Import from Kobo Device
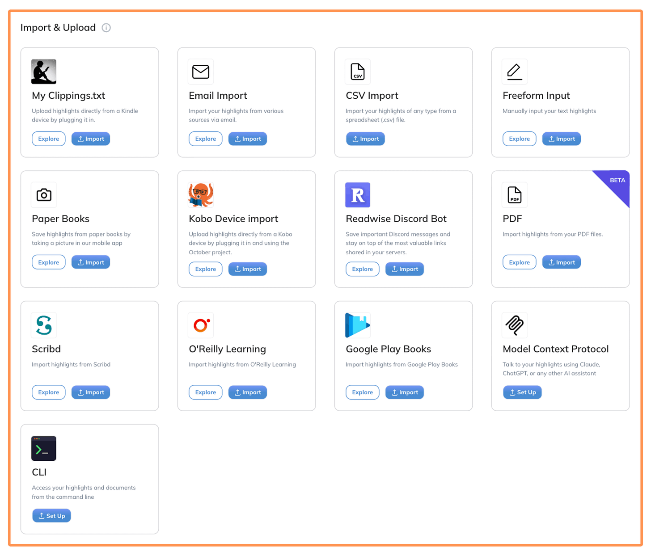The width and height of the screenshot is (651, 556). [248, 269]
